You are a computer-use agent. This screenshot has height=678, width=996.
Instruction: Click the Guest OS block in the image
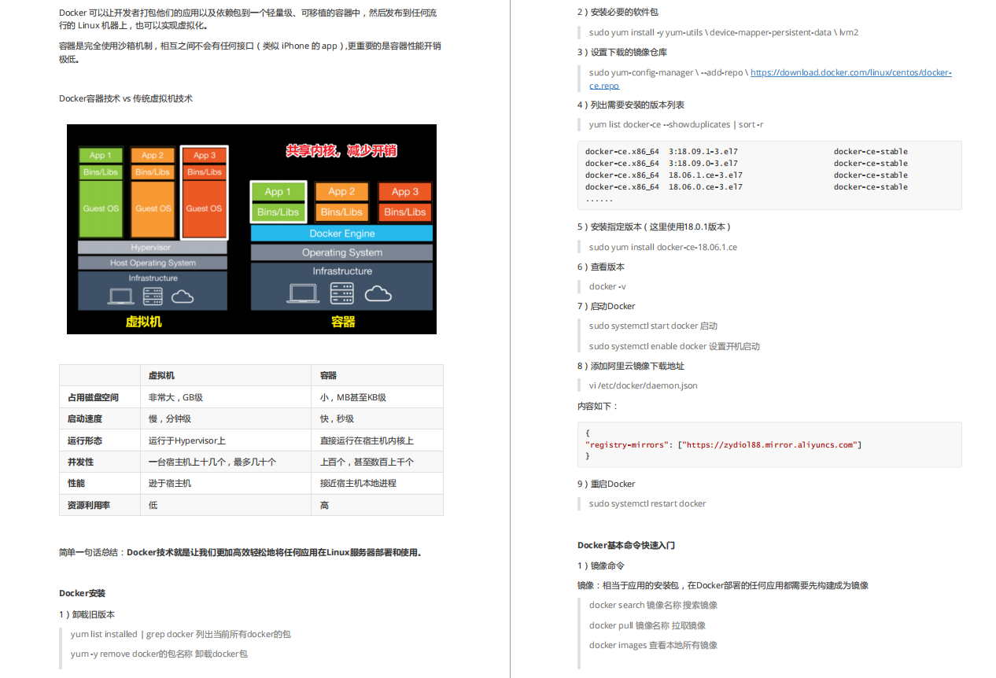click(101, 208)
